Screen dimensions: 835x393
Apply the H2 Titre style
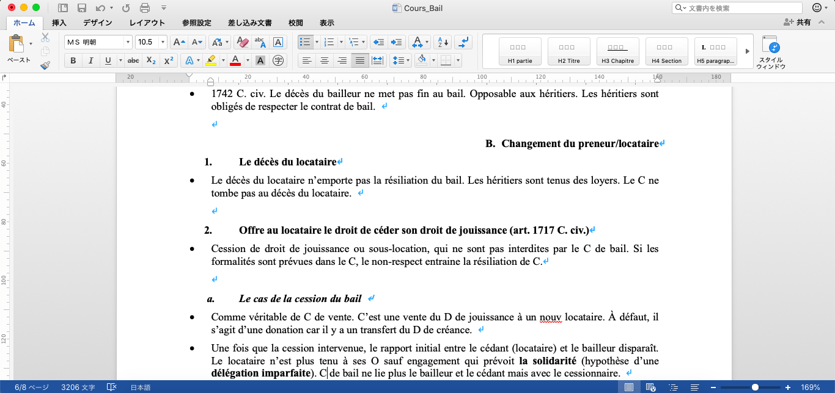coord(569,51)
